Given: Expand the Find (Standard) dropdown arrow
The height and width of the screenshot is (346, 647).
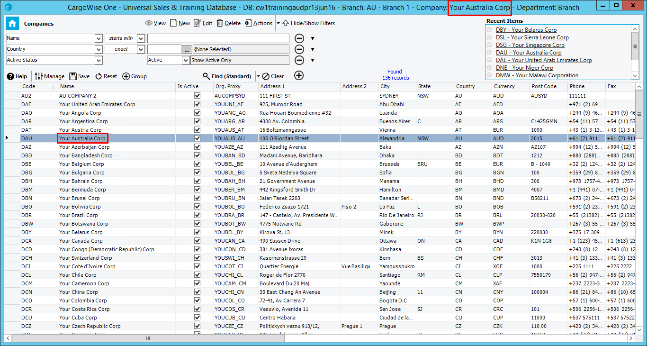Looking at the screenshot, I should click(x=258, y=76).
